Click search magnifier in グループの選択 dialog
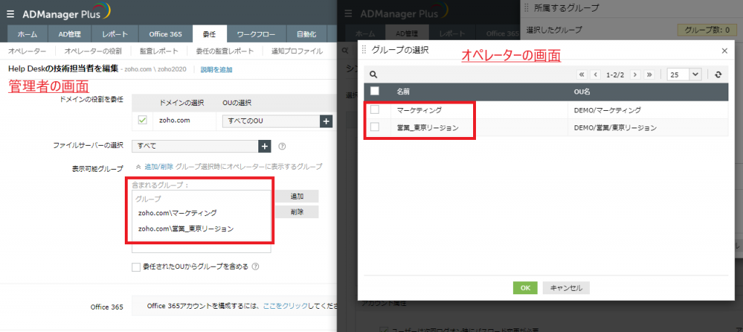This screenshot has width=743, height=332. [x=374, y=75]
